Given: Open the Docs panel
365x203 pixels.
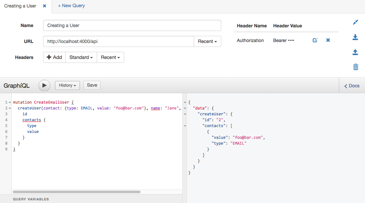Looking at the screenshot, I should pos(352,86).
